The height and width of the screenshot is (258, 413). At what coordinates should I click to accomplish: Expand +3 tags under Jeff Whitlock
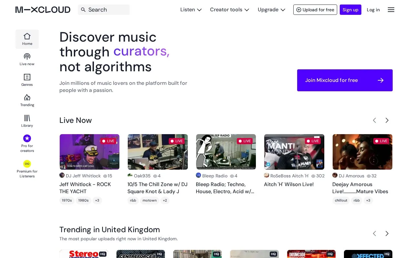coord(97,201)
